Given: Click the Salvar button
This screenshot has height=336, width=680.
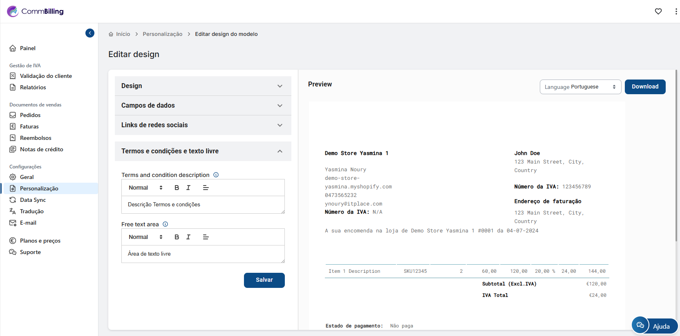Looking at the screenshot, I should click(x=264, y=280).
